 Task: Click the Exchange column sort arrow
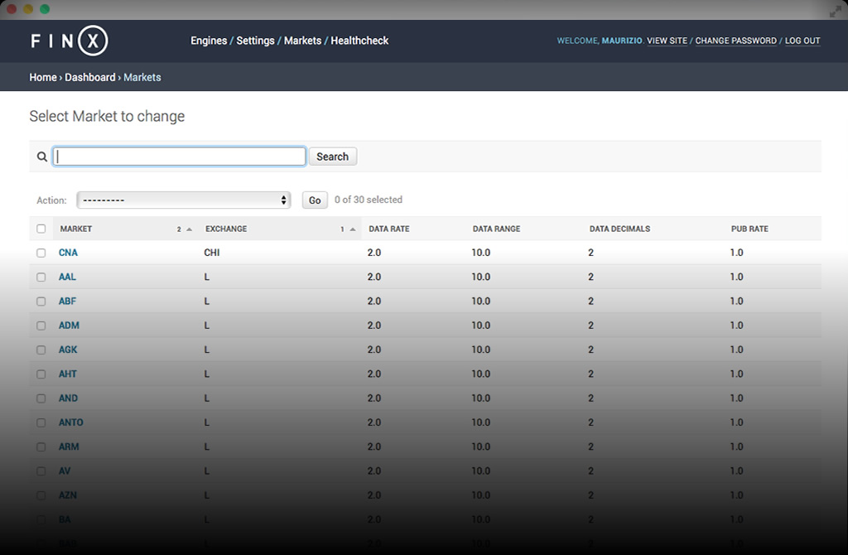[x=353, y=229]
